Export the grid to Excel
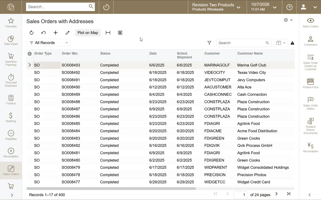Viewport: 321px width, 200px height. point(120,33)
